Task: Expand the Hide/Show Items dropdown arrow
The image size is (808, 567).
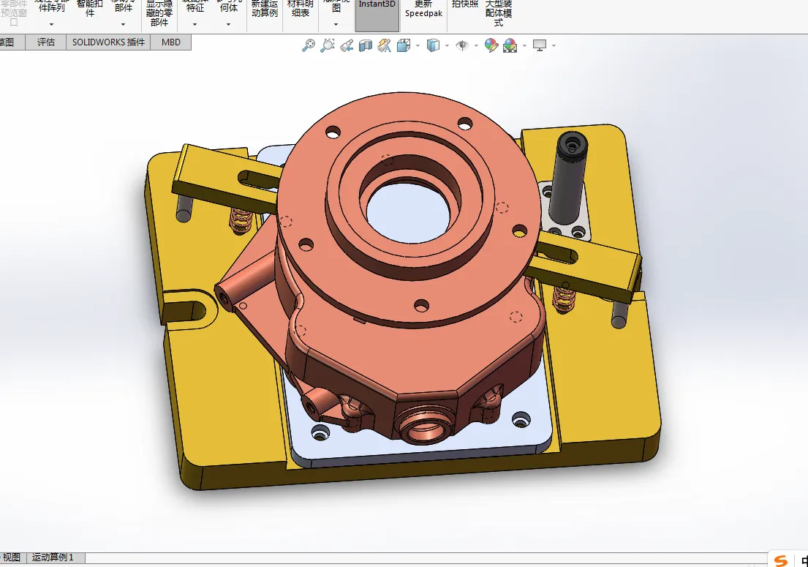Action: (476, 46)
